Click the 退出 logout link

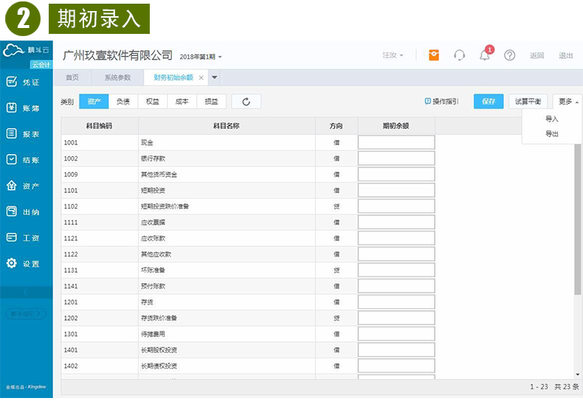pos(565,55)
